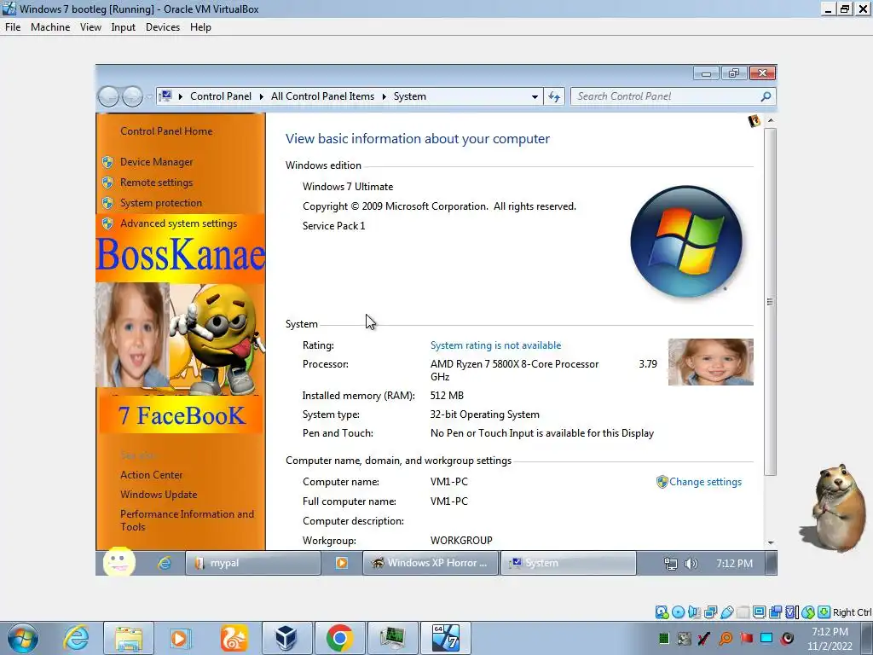Click the guest smiley Start button

[119, 562]
